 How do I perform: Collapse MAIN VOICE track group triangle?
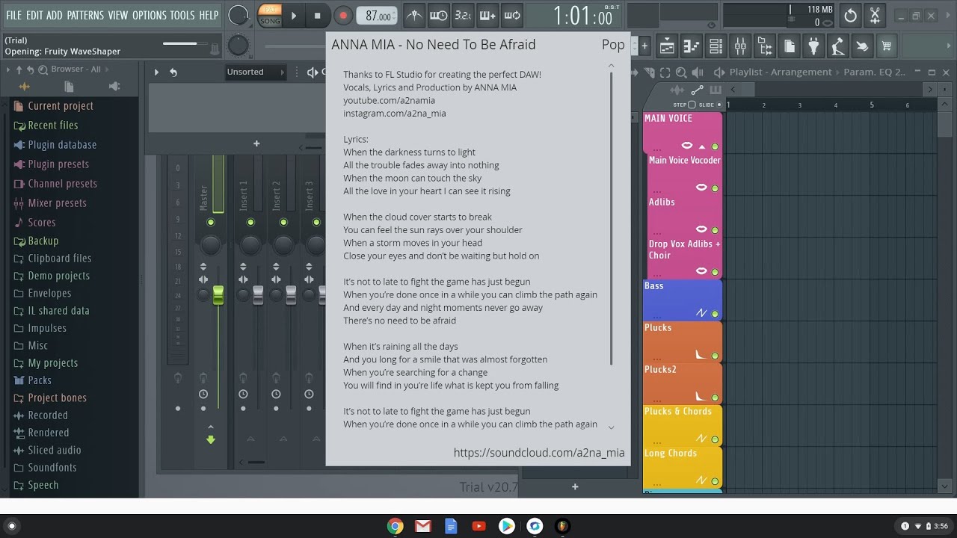tap(702, 146)
